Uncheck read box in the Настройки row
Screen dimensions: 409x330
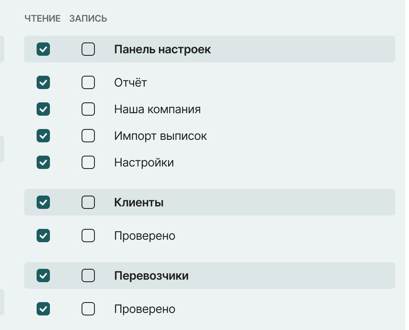click(43, 162)
